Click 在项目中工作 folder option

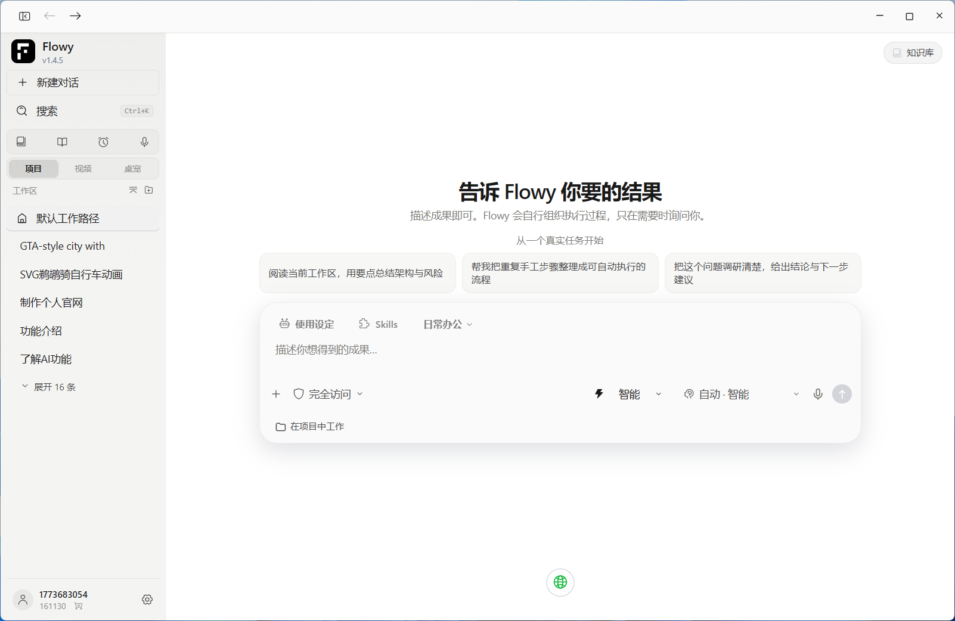[x=310, y=427]
